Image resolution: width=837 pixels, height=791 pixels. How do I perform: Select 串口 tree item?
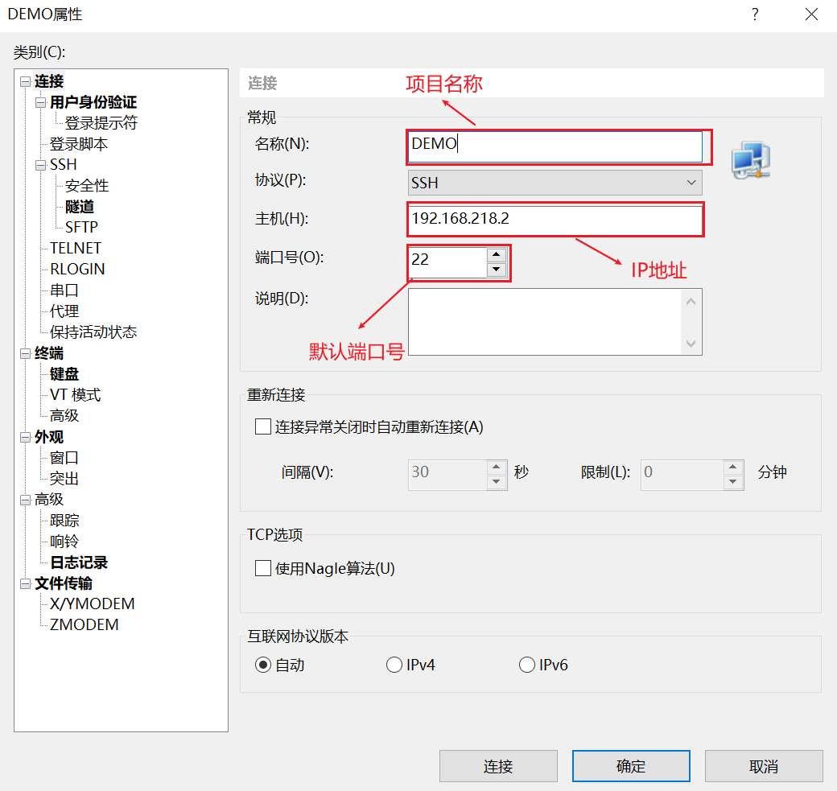point(64,290)
